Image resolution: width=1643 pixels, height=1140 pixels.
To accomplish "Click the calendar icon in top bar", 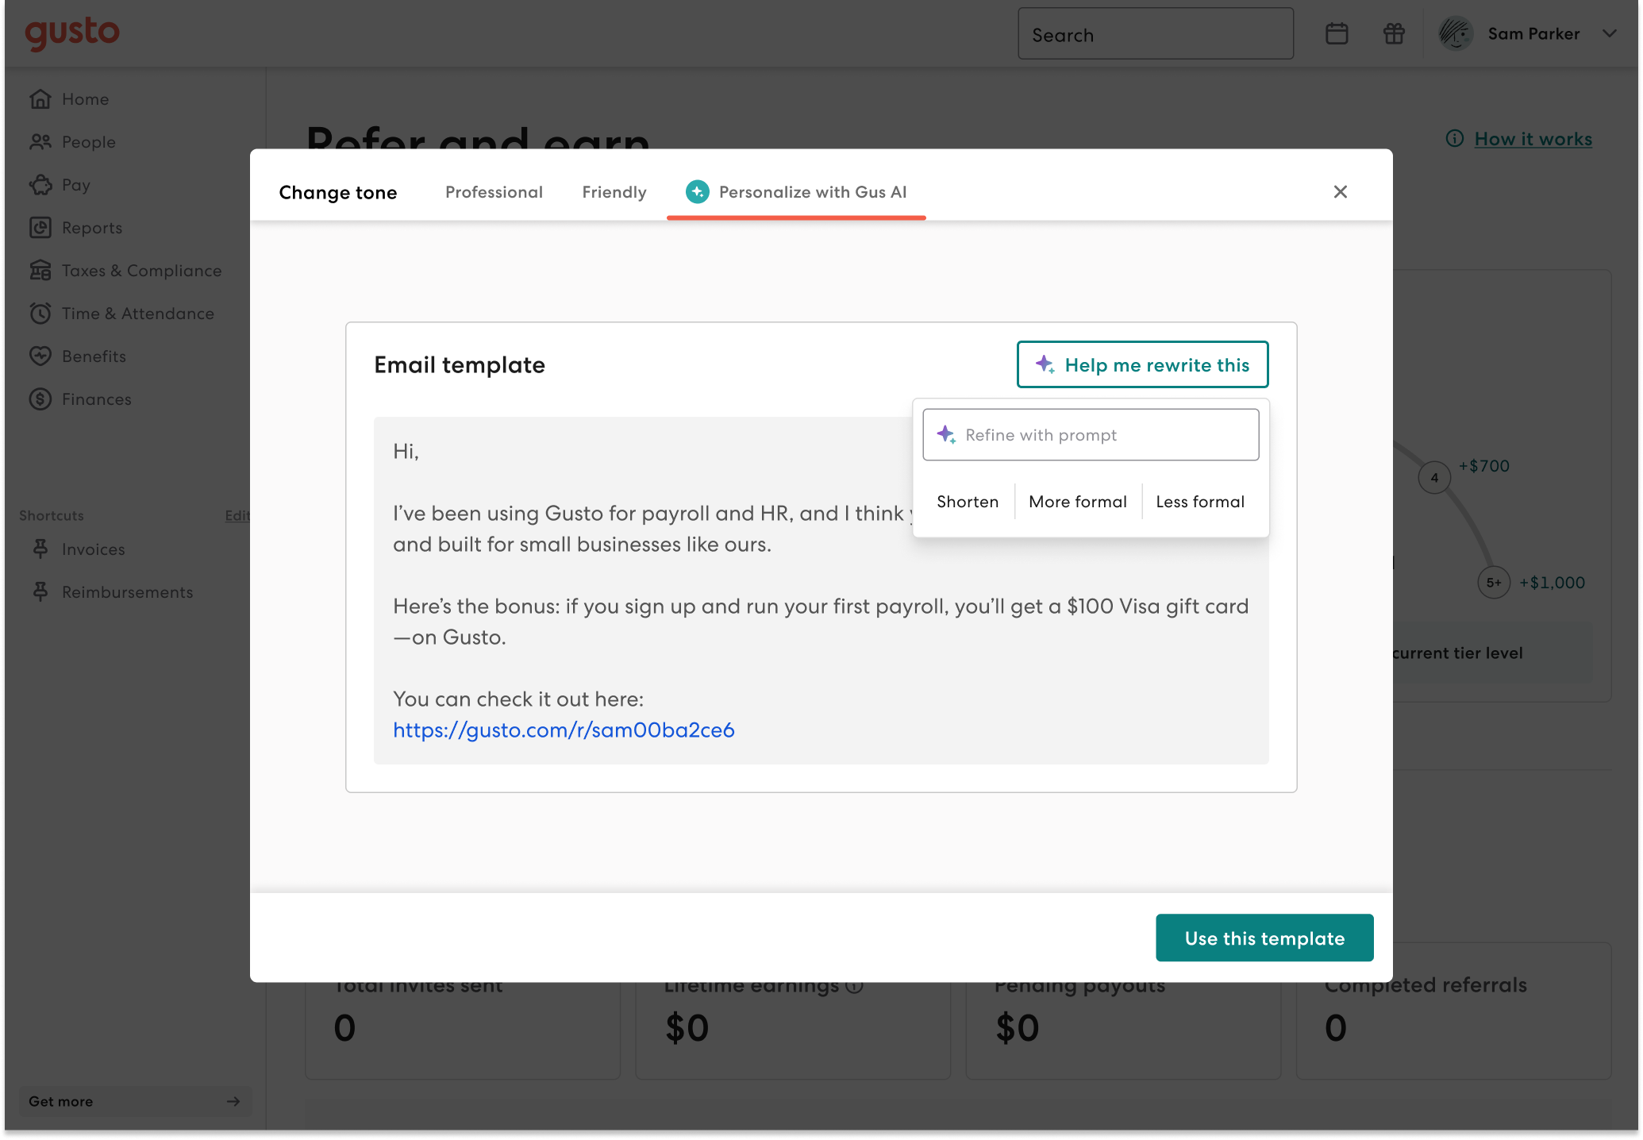I will [1337, 33].
